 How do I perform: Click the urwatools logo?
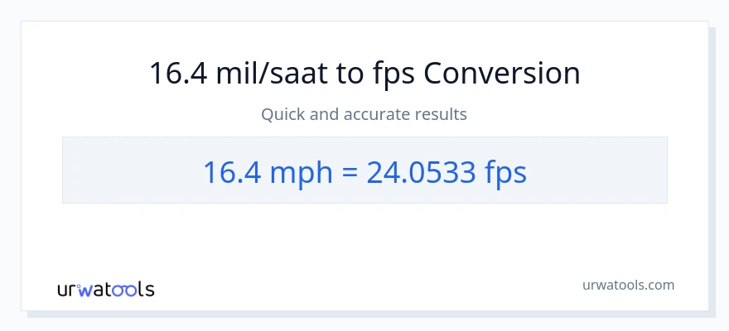tap(105, 289)
